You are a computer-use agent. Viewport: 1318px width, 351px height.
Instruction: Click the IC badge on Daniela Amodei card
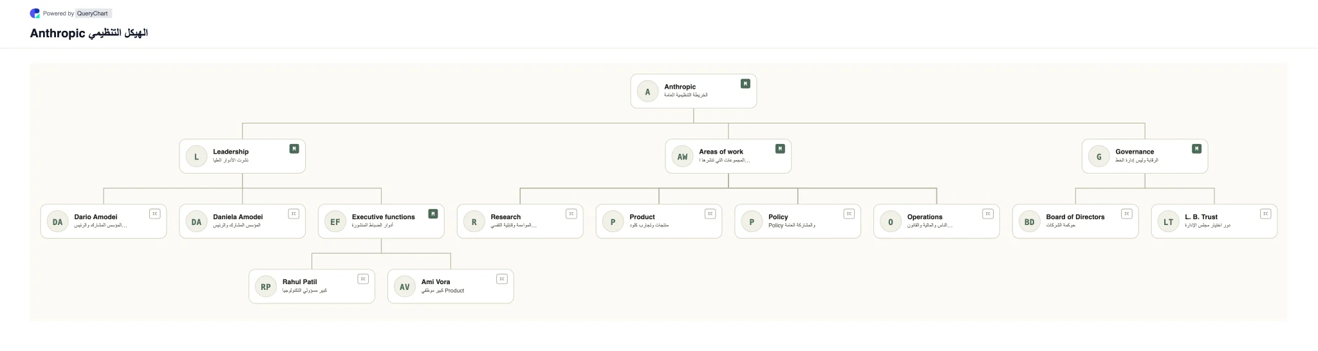tap(293, 213)
